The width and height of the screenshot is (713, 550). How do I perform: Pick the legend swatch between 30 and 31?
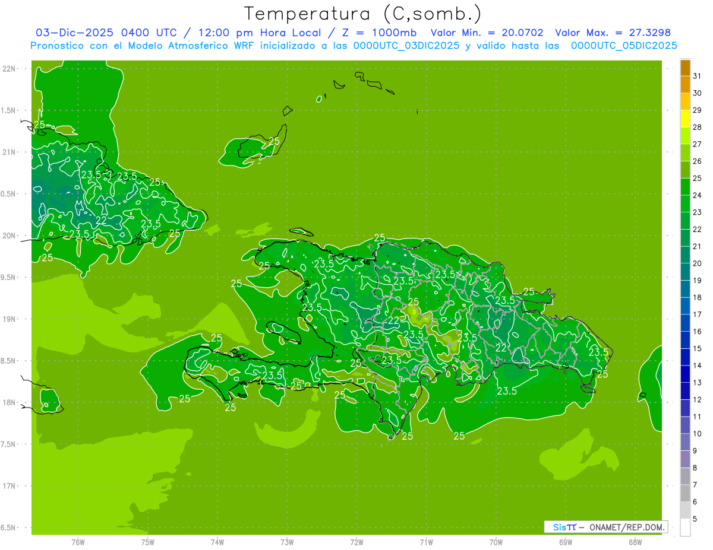[685, 85]
